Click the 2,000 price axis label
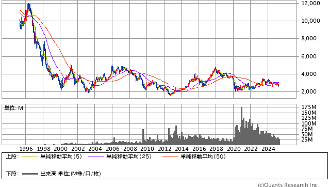This screenshot has height=187, width=329. 309,91
